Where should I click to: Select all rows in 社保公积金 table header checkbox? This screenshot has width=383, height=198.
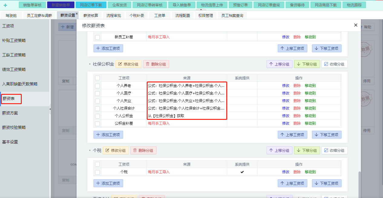click(97, 78)
